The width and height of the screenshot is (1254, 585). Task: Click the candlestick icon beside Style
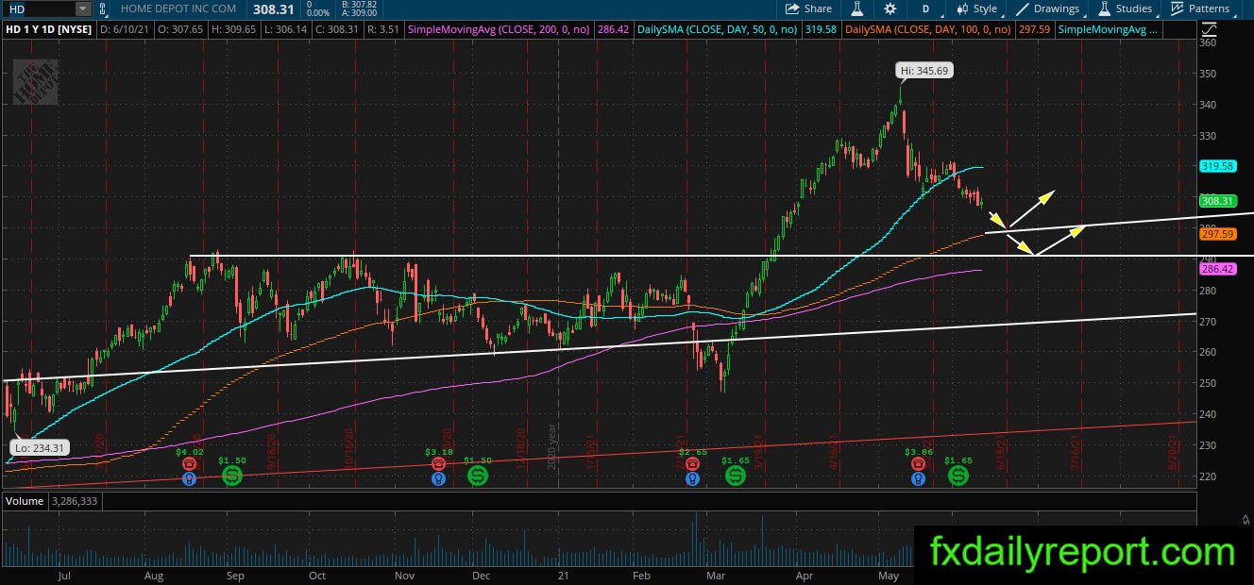click(x=962, y=8)
